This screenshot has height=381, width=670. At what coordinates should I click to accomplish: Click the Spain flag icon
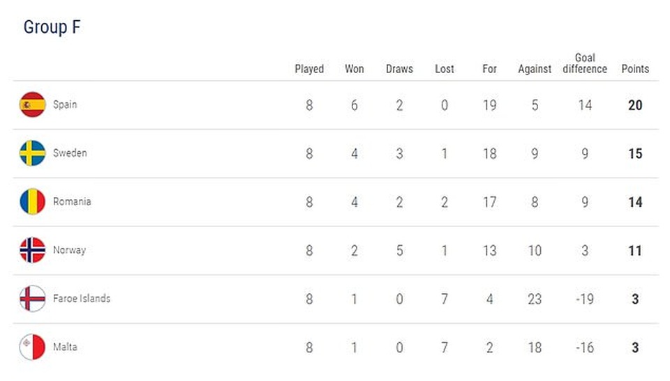[x=32, y=104]
